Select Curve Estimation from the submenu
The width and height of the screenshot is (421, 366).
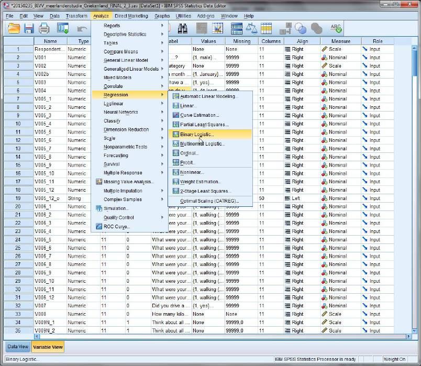coord(210,115)
